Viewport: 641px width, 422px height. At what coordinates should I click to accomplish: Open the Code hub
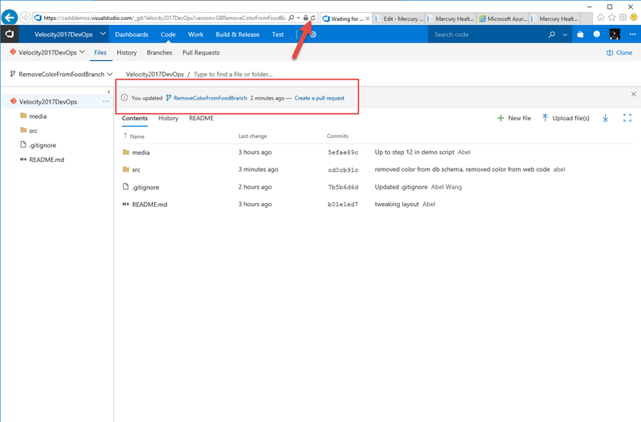click(x=168, y=34)
